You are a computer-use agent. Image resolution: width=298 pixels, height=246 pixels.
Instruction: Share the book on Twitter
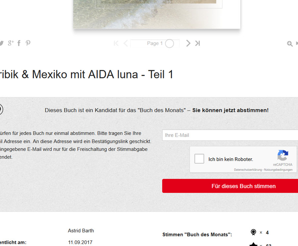2,43
